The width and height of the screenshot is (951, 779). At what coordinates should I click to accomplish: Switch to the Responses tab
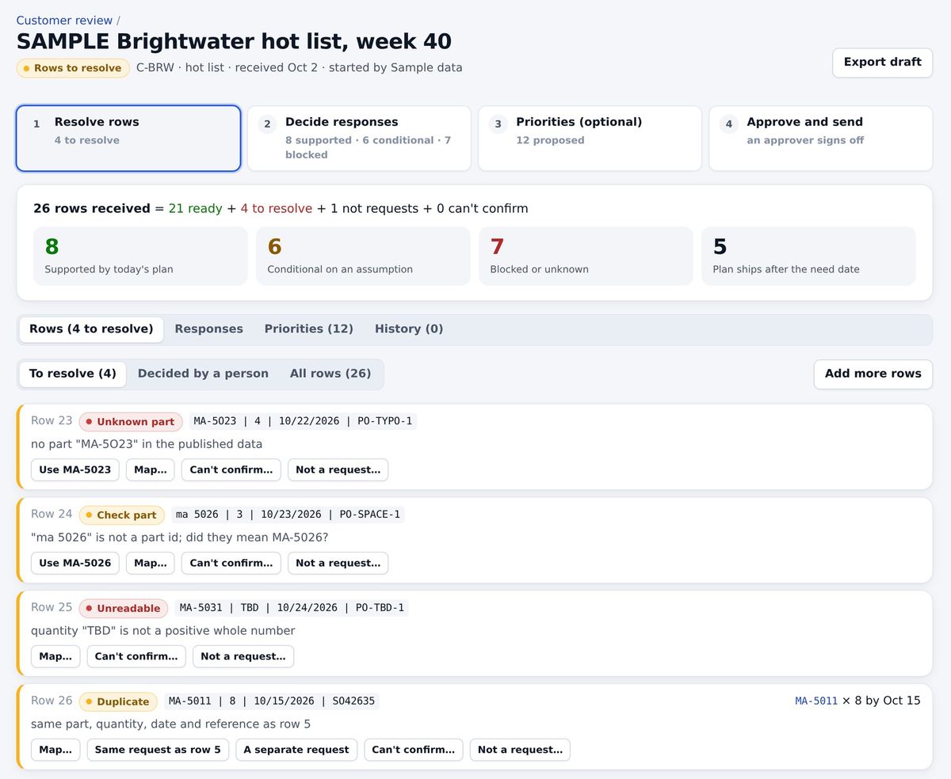(x=208, y=329)
